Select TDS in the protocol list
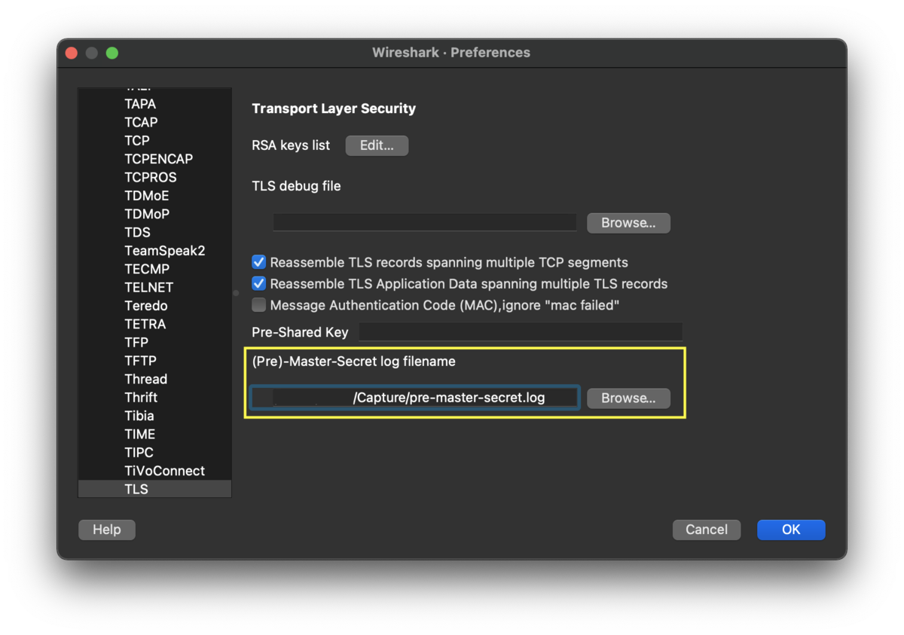Image resolution: width=904 pixels, height=635 pixels. [x=154, y=232]
